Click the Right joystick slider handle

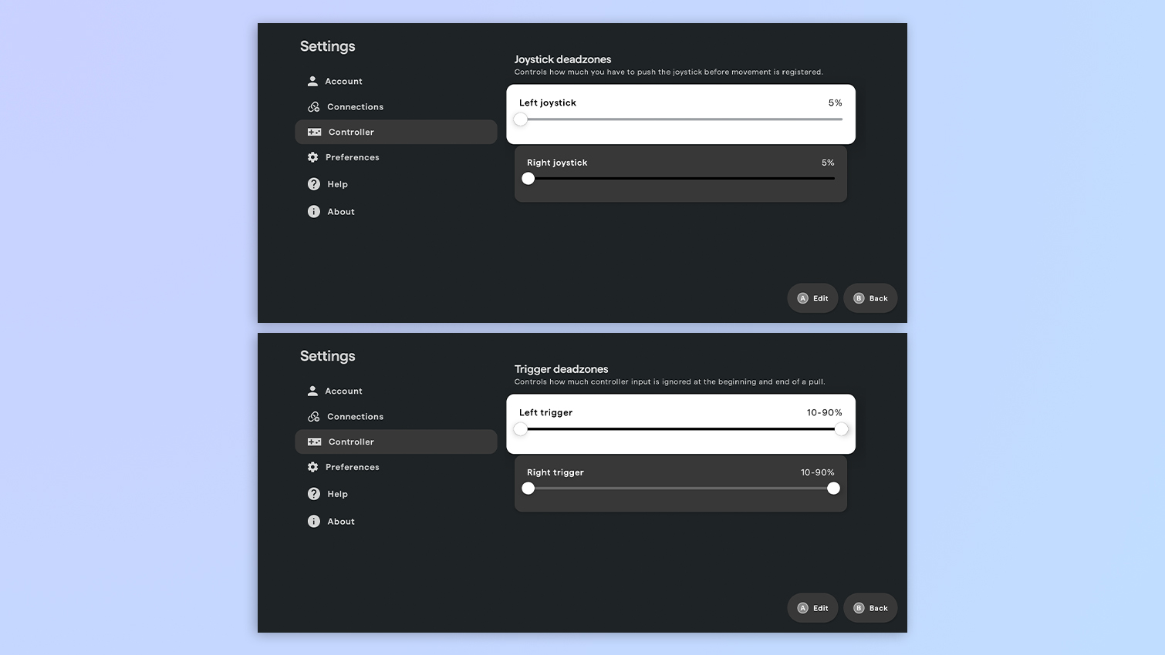528,178
